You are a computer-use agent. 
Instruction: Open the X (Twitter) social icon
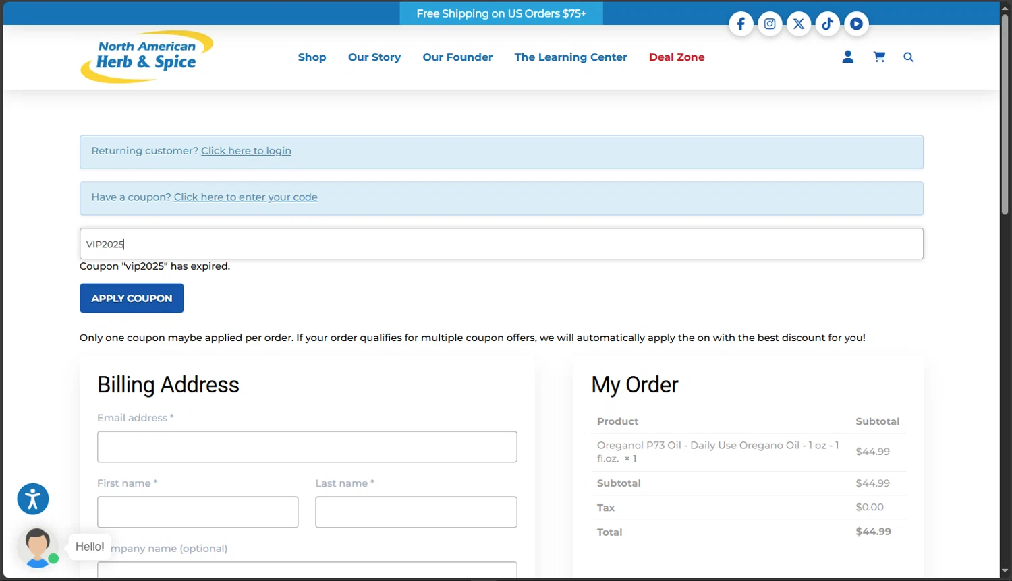799,24
